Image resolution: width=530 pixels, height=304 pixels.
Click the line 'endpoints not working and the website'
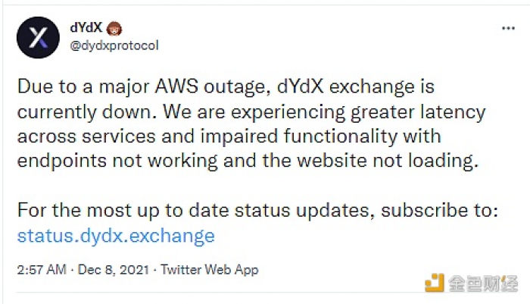coord(248,161)
